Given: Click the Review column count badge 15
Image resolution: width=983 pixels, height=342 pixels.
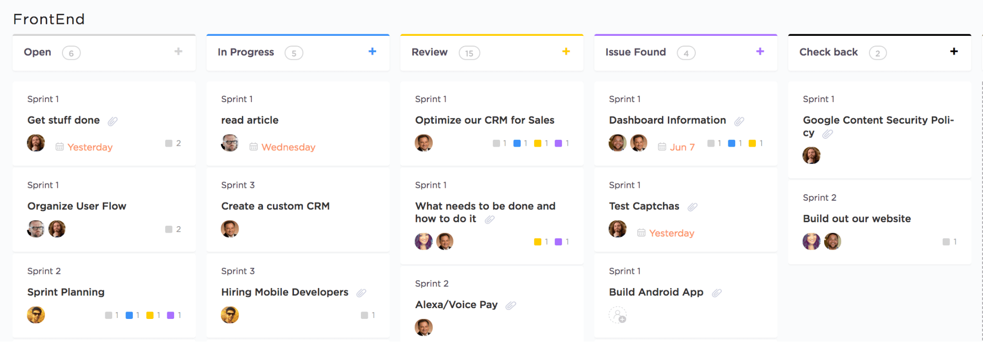Looking at the screenshot, I should [x=469, y=53].
